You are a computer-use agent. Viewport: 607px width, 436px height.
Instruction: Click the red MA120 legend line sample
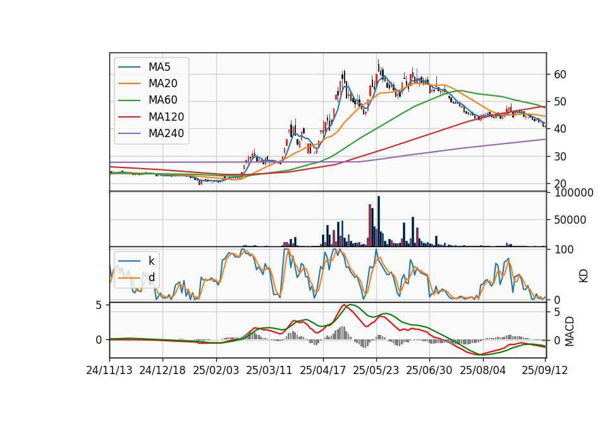point(129,117)
